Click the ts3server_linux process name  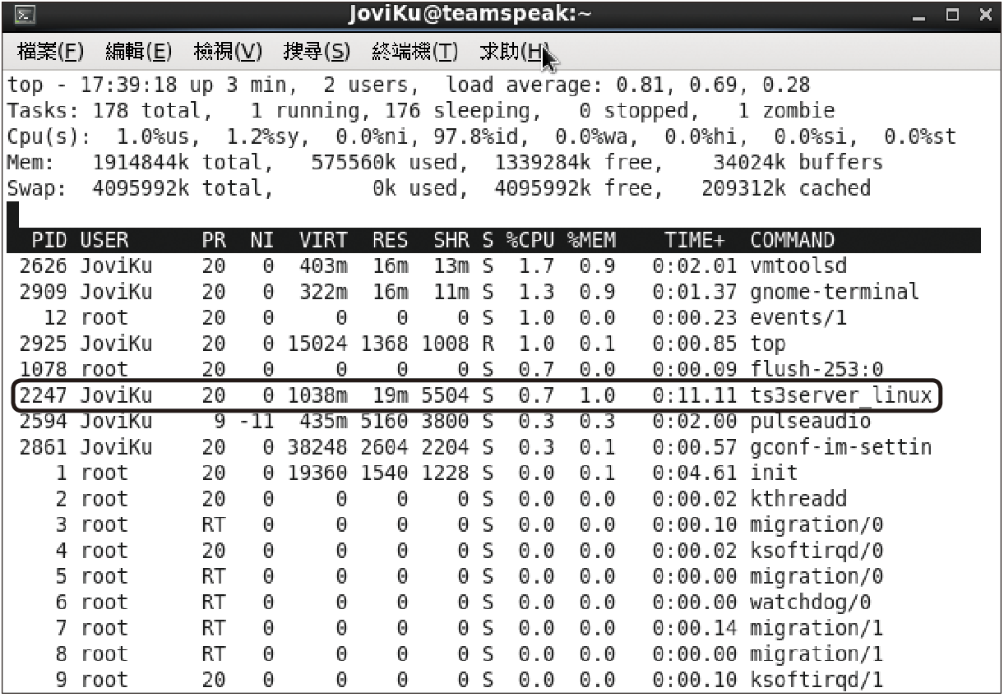(x=841, y=396)
